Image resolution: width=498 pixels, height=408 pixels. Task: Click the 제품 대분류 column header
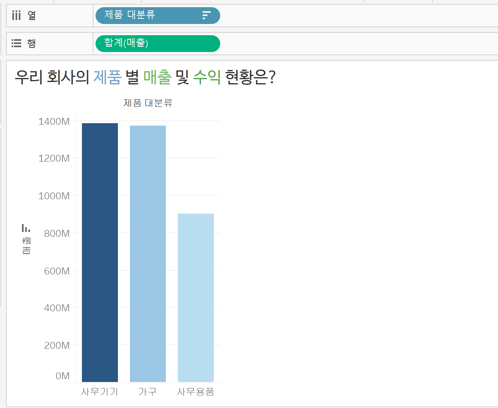(148, 103)
